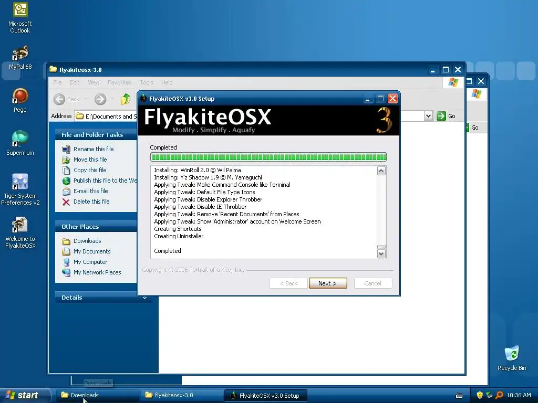
Task: Click the green installation progress bar
Action: click(268, 157)
